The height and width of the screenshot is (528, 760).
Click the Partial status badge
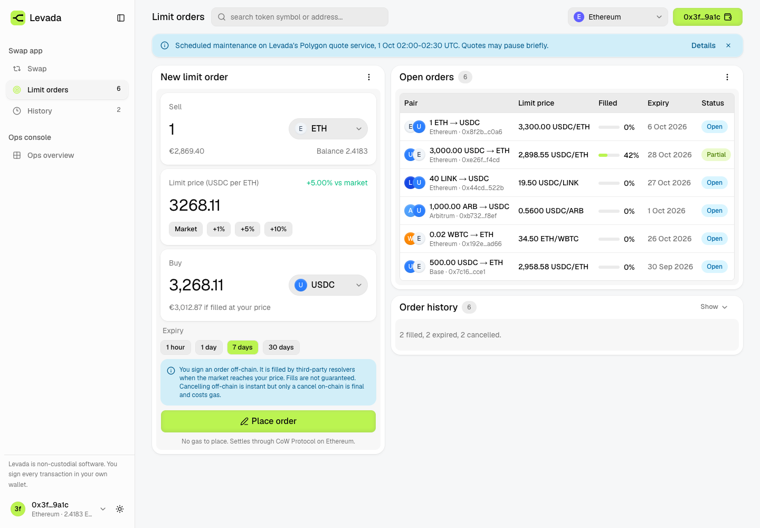coord(716,155)
